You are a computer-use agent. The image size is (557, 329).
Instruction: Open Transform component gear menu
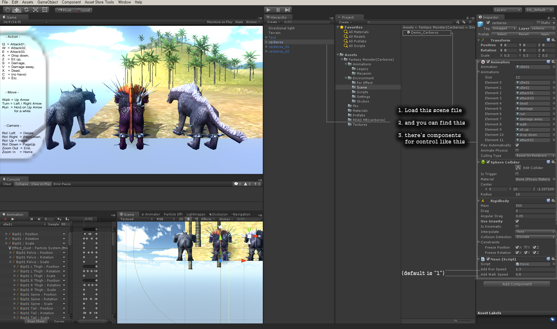(553, 40)
